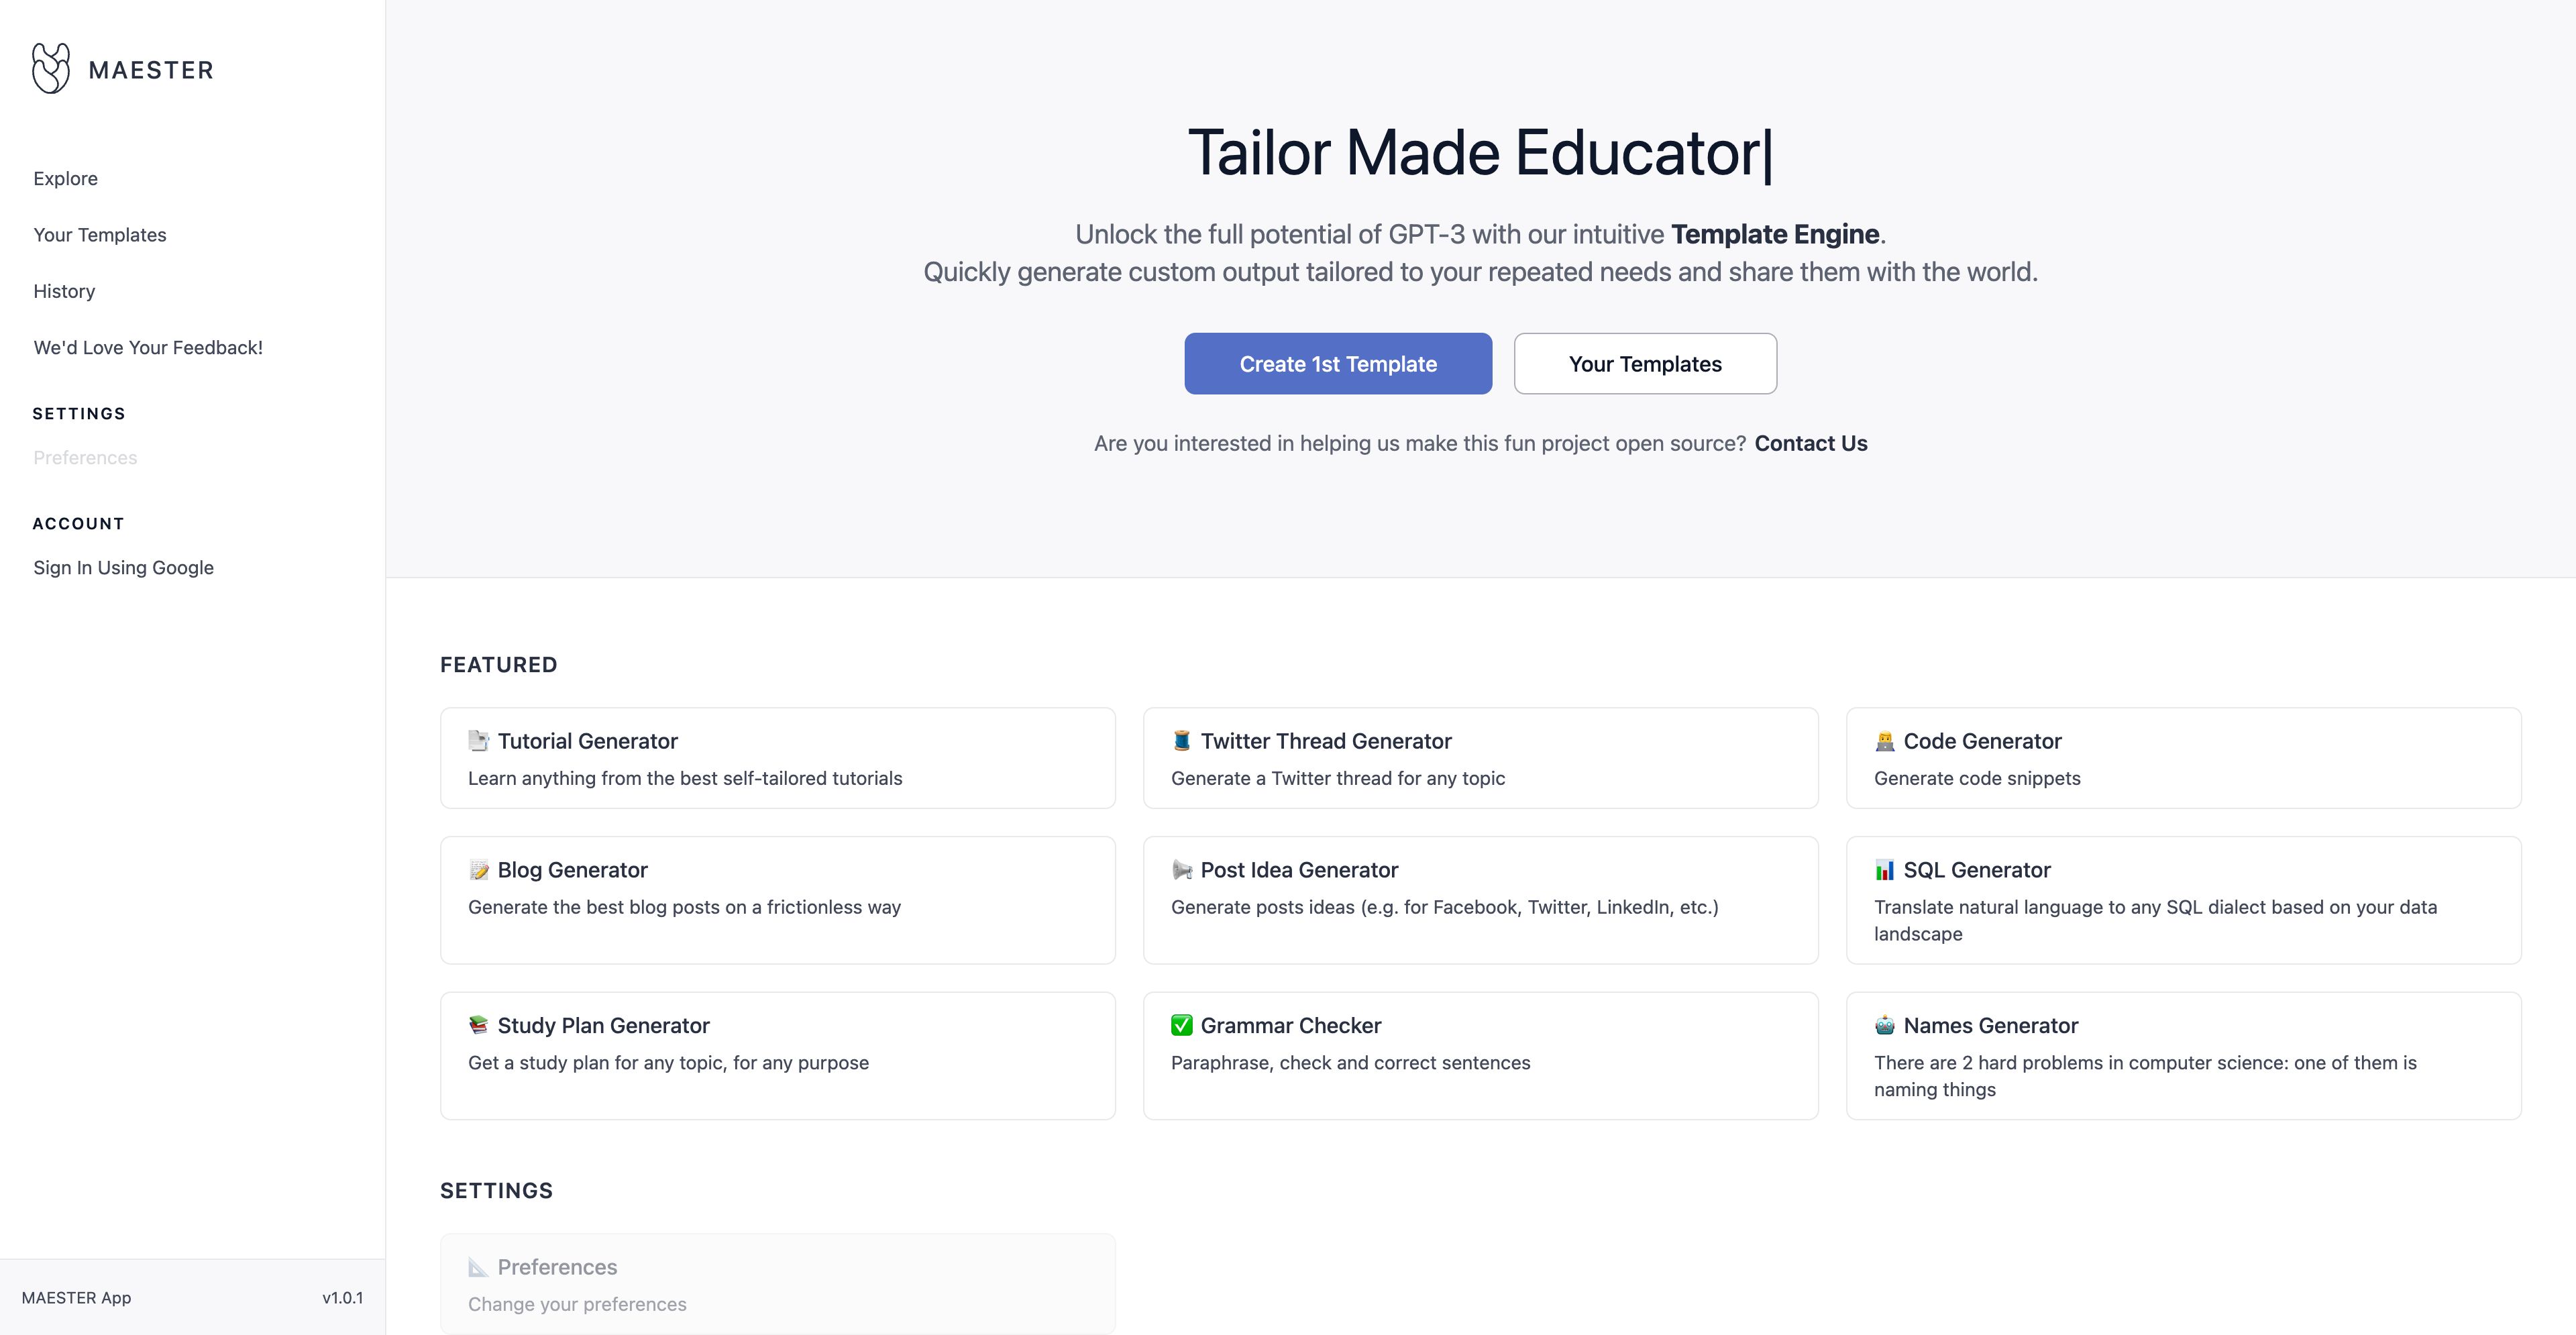Screen dimensions: 2576x1335
Task: Select Preferences in the sidebar settings
Action: pyautogui.click(x=85, y=458)
